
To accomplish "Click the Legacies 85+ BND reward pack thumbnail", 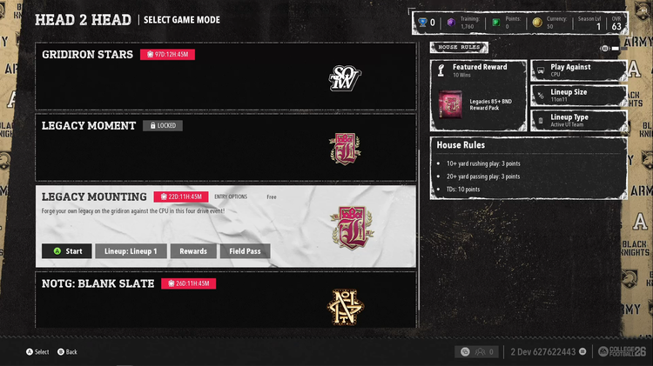I will (450, 104).
